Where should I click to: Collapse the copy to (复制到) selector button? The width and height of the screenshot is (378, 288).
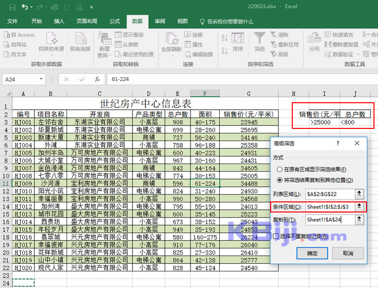pos(359,219)
